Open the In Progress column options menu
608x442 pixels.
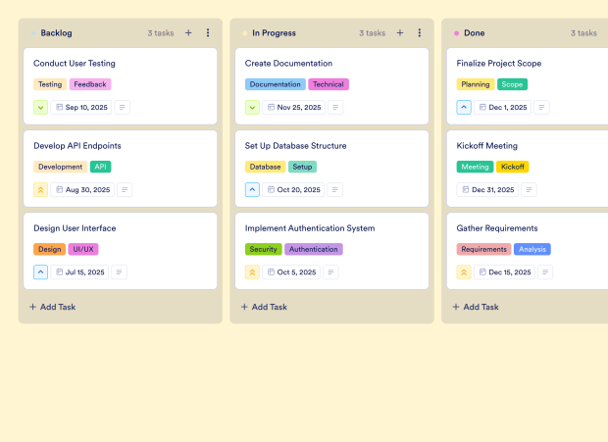point(419,33)
